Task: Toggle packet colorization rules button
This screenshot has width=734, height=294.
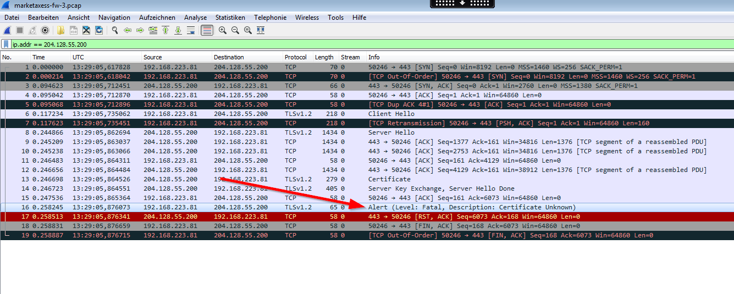Action: pyautogui.click(x=207, y=30)
